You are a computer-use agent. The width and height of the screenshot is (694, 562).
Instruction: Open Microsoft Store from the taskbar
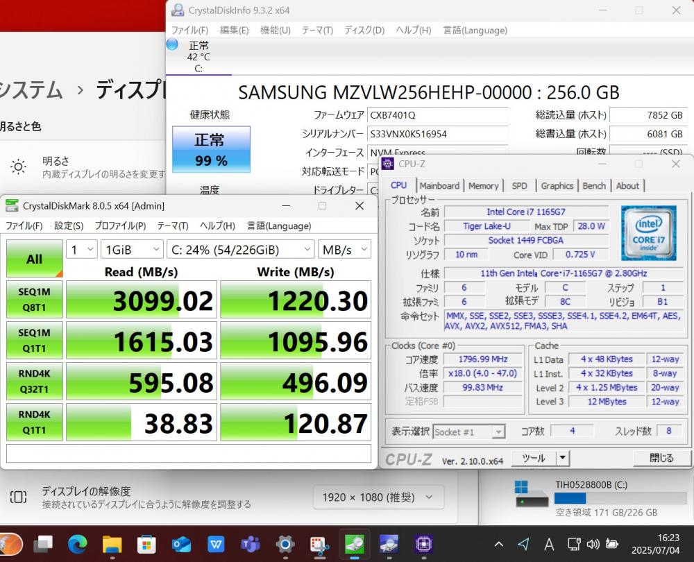pos(146,544)
